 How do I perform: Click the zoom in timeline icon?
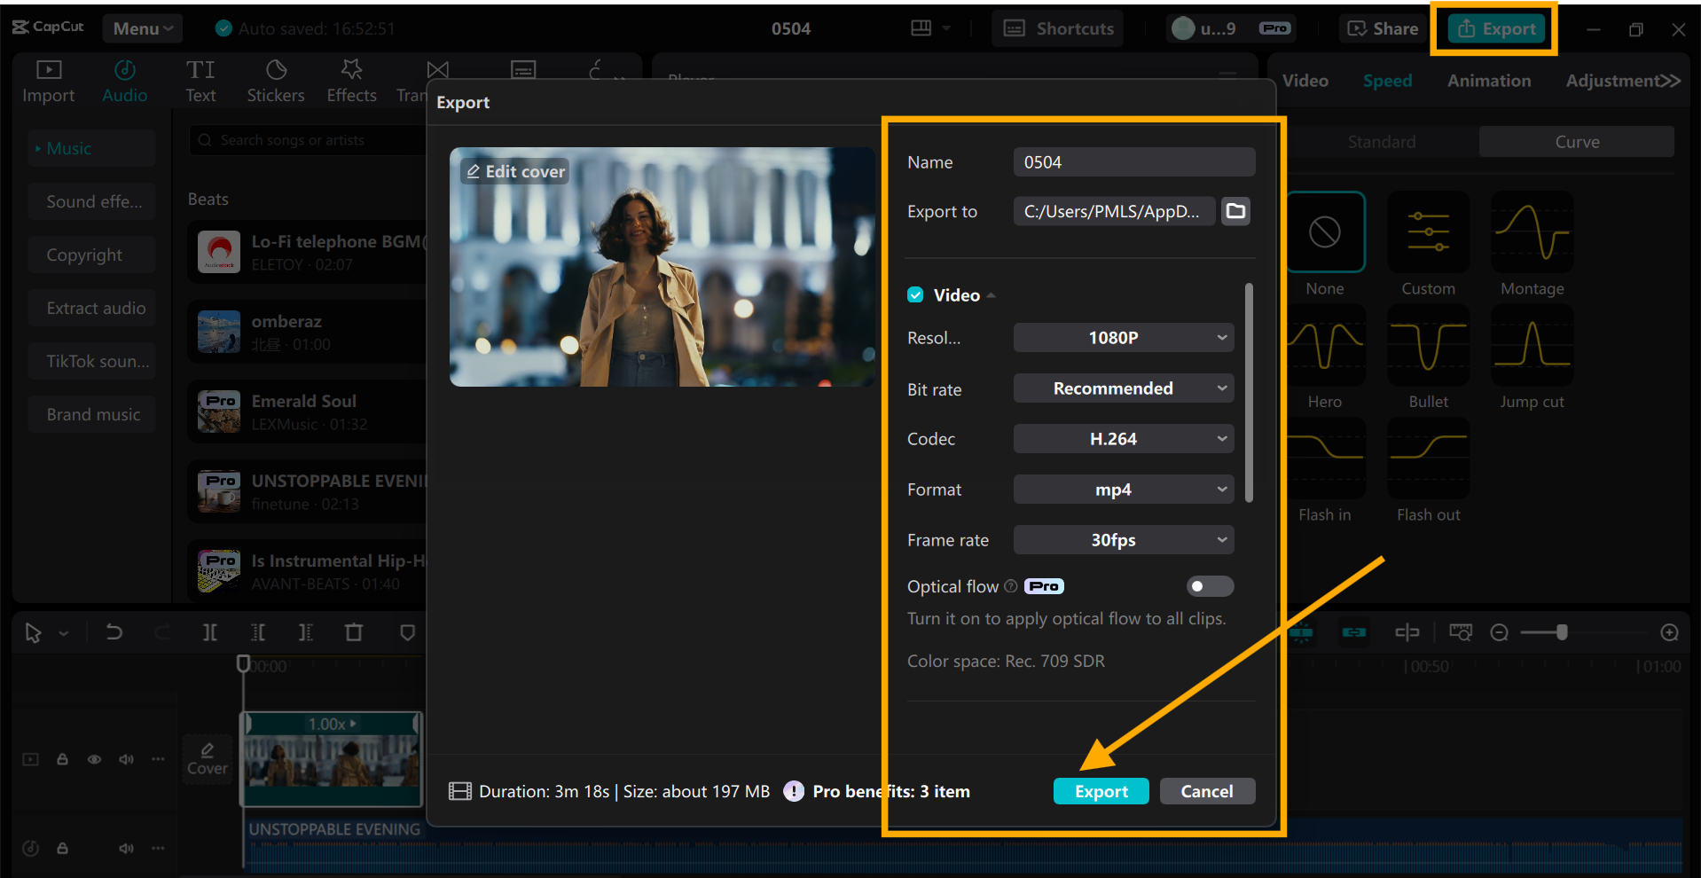[1669, 632]
